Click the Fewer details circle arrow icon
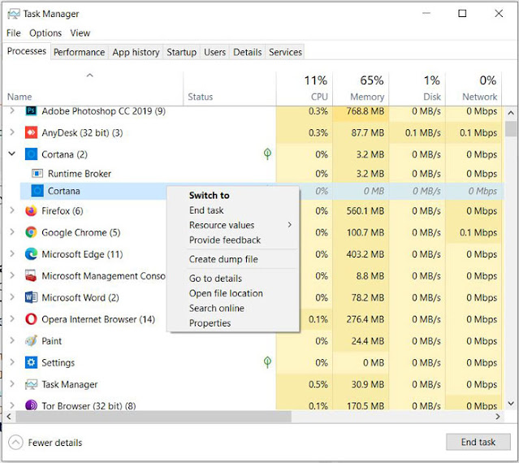The width and height of the screenshot is (519, 463). point(15,442)
